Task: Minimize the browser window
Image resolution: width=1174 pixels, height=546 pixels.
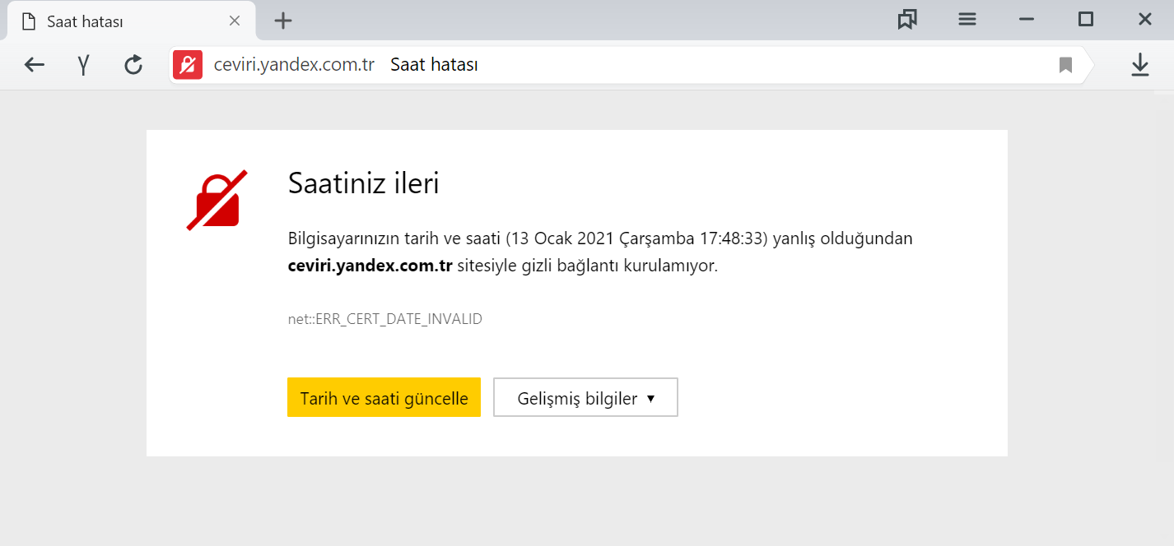Action: click(1026, 19)
